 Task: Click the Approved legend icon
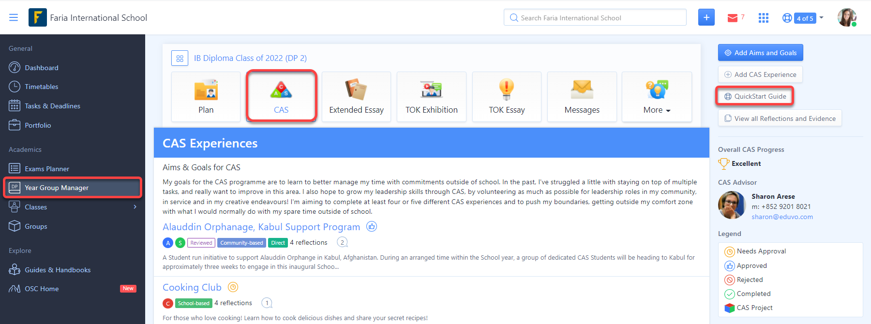(x=730, y=266)
